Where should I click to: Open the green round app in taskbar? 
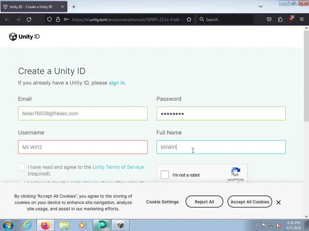pyautogui.click(x=102, y=225)
